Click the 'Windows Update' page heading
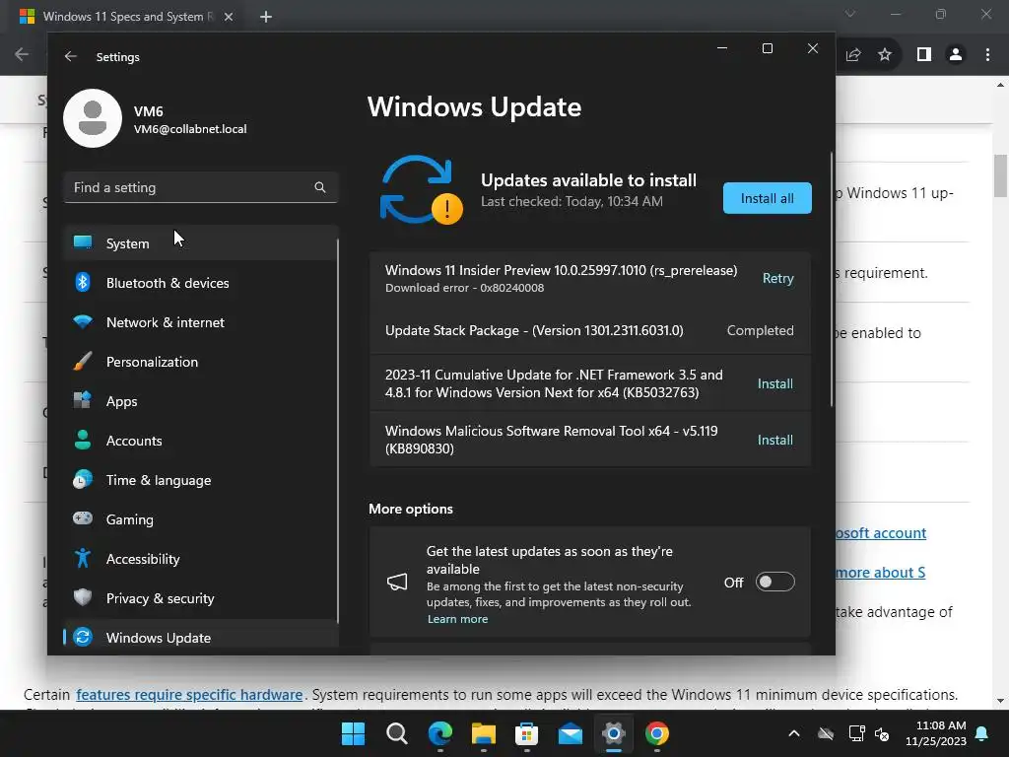 (x=474, y=106)
